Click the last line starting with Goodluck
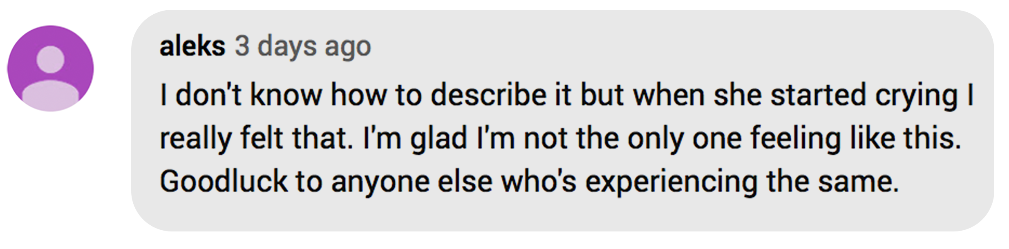 529,181
